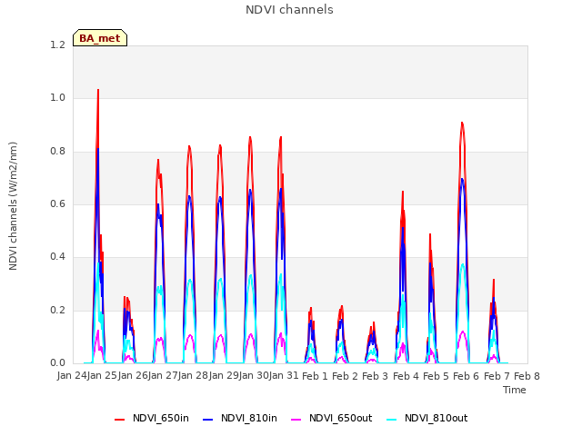The height and width of the screenshot is (436, 582).
Task: Click the chart title NDVI channels
Action: click(x=289, y=10)
